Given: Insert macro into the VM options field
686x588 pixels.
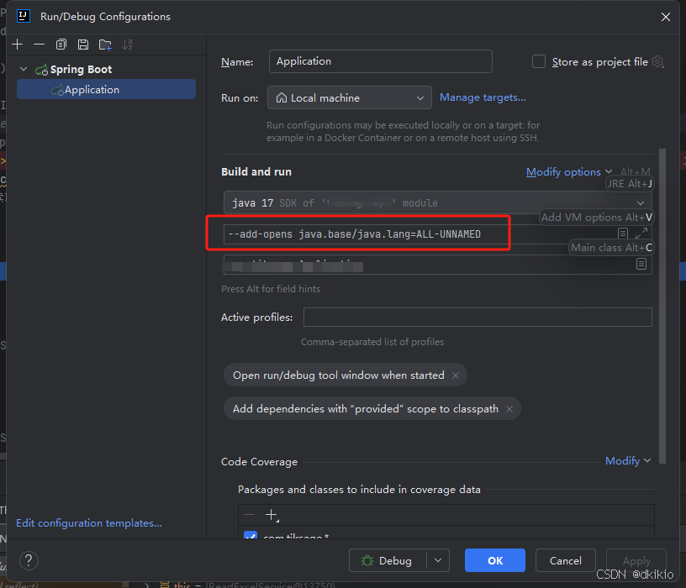Looking at the screenshot, I should (x=623, y=233).
